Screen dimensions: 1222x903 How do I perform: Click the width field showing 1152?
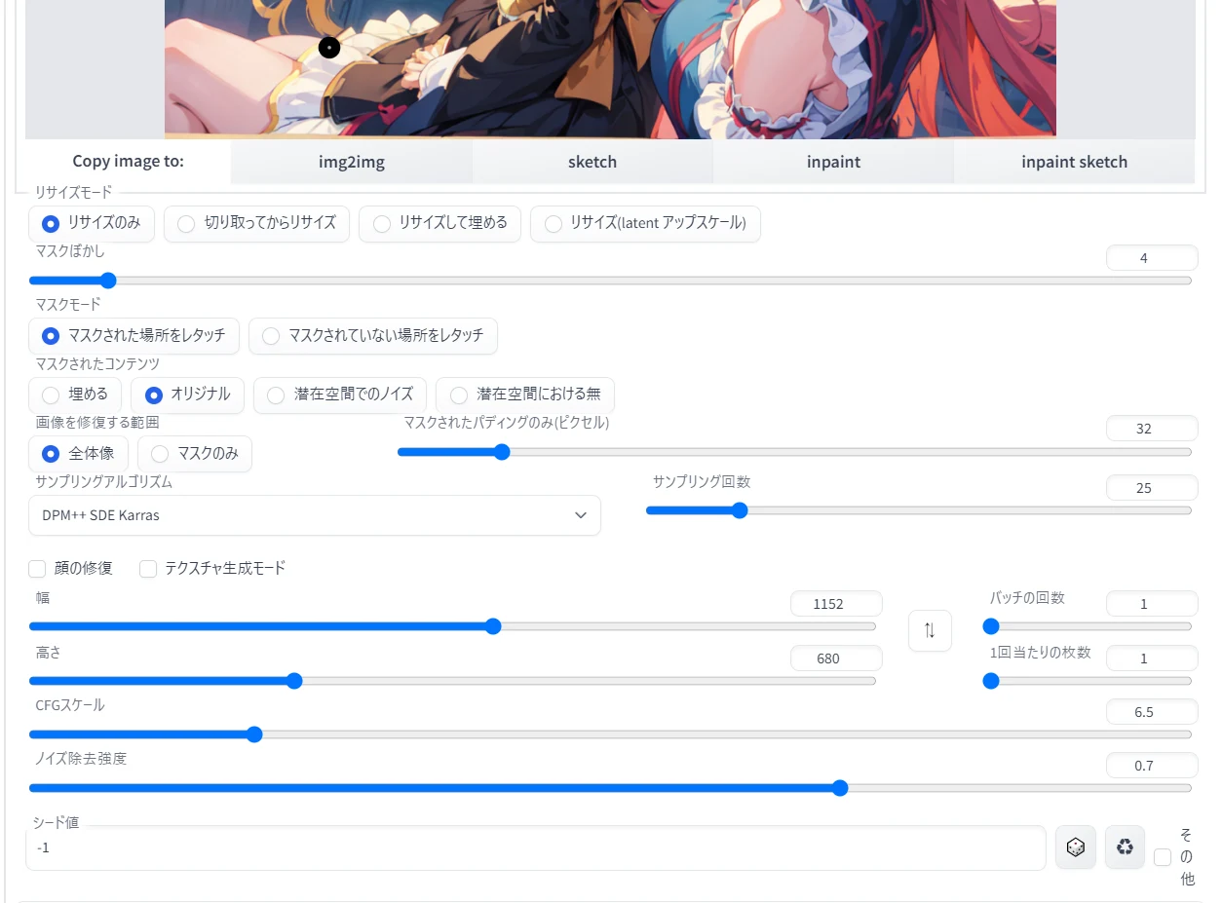pyautogui.click(x=836, y=604)
